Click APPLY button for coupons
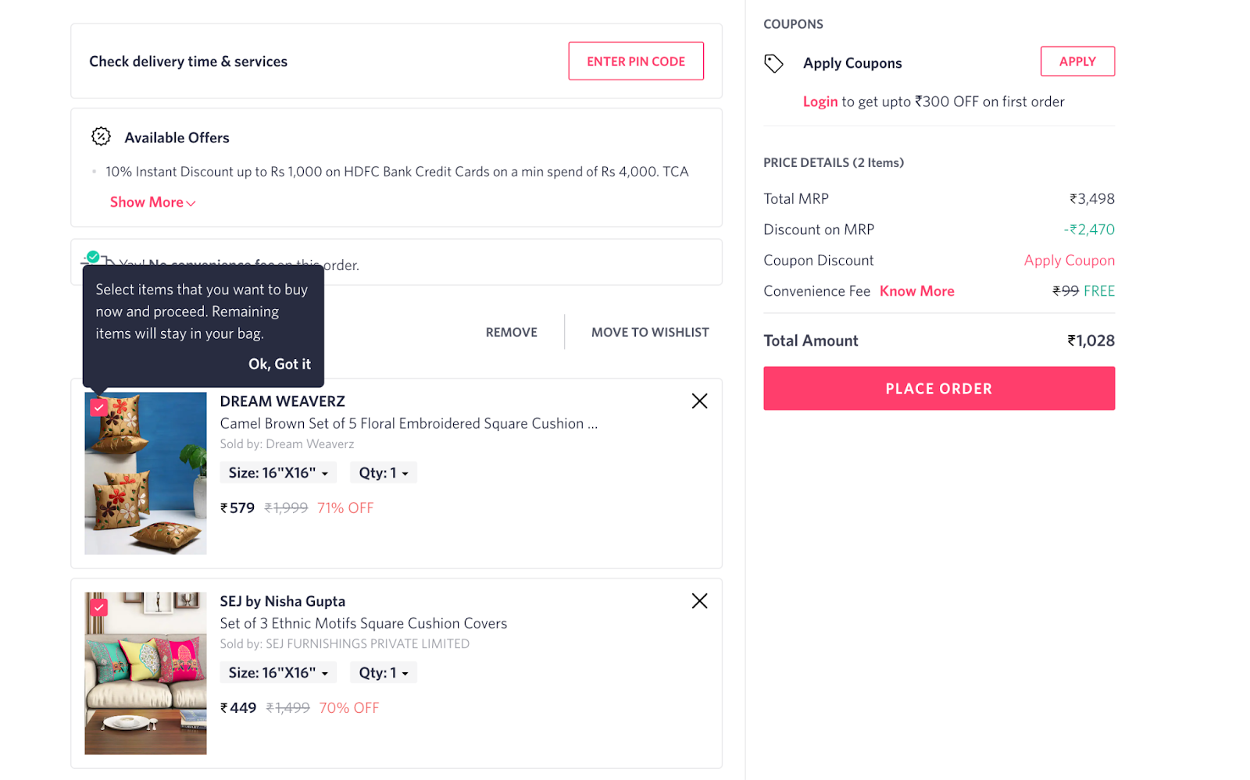 (1077, 62)
